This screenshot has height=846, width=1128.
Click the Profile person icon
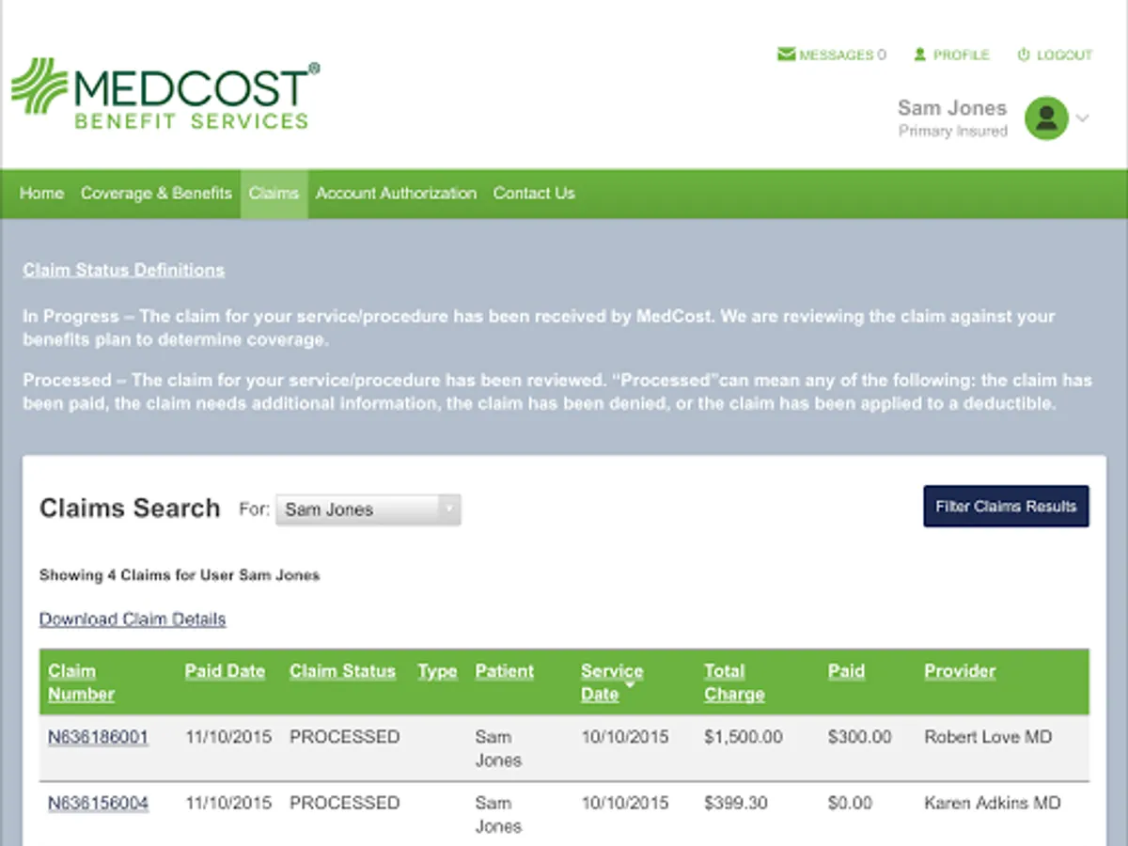coord(920,55)
